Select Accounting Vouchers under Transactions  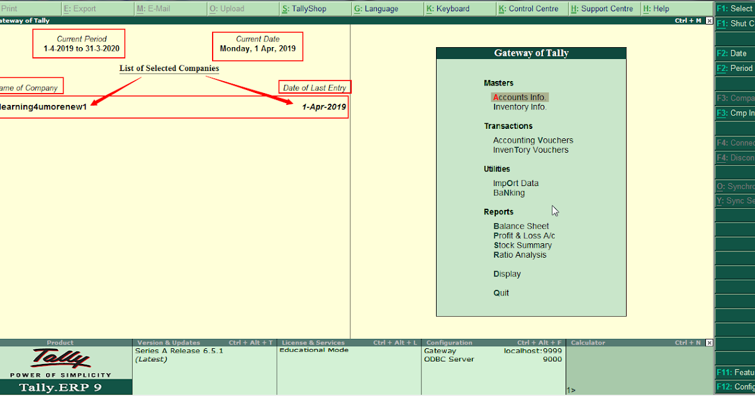click(533, 140)
